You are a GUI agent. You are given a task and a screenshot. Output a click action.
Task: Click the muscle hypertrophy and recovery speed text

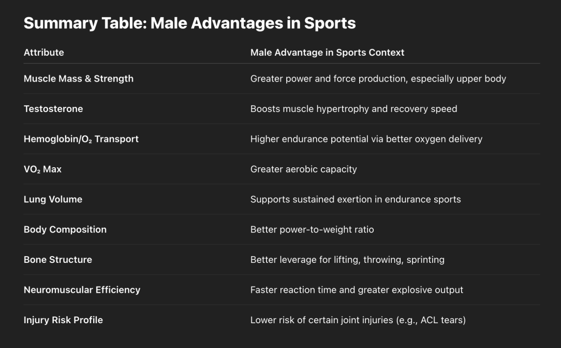pyautogui.click(x=353, y=109)
